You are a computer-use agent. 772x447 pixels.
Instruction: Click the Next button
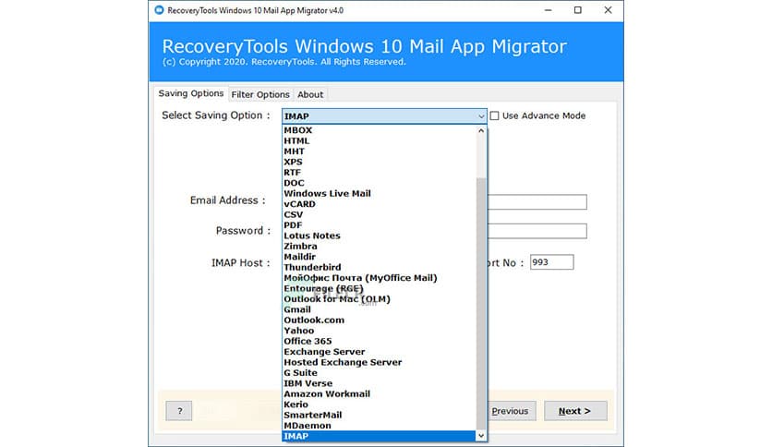point(575,411)
